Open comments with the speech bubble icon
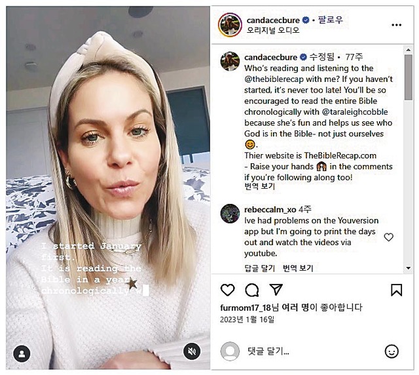 (x=251, y=290)
